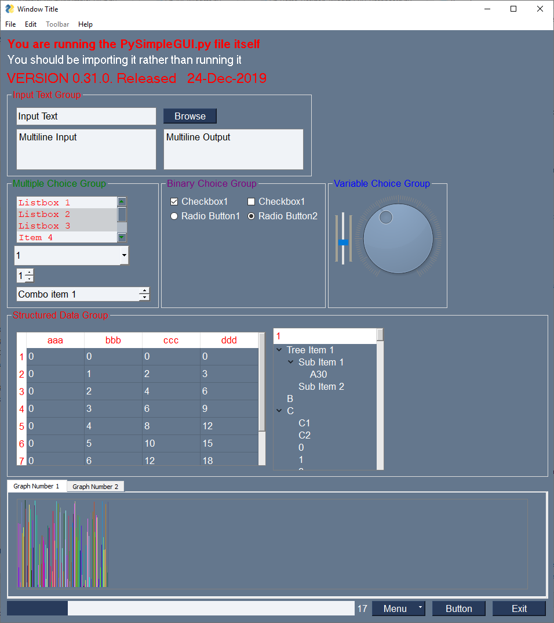
Task: Select Sub Item 2 in the tree
Action: coord(321,386)
